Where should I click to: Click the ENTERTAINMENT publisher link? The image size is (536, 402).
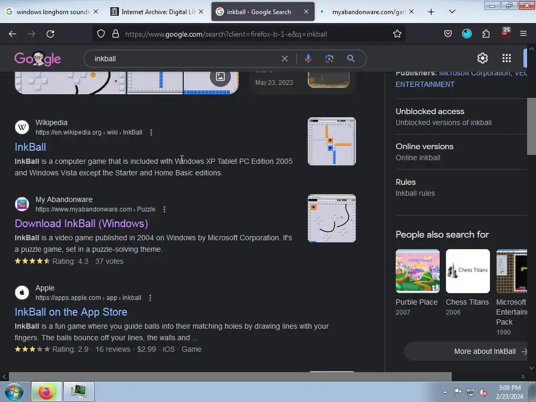click(425, 84)
